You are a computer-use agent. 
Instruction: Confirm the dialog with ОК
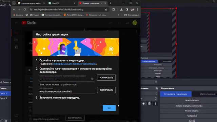pyautogui.click(x=109, y=108)
